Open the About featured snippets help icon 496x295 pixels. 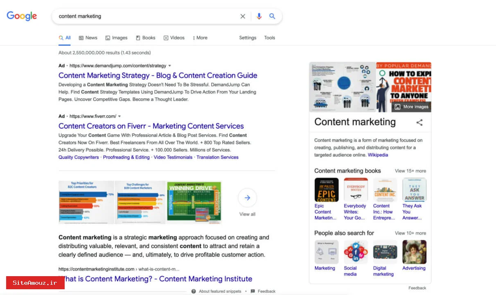click(194, 291)
